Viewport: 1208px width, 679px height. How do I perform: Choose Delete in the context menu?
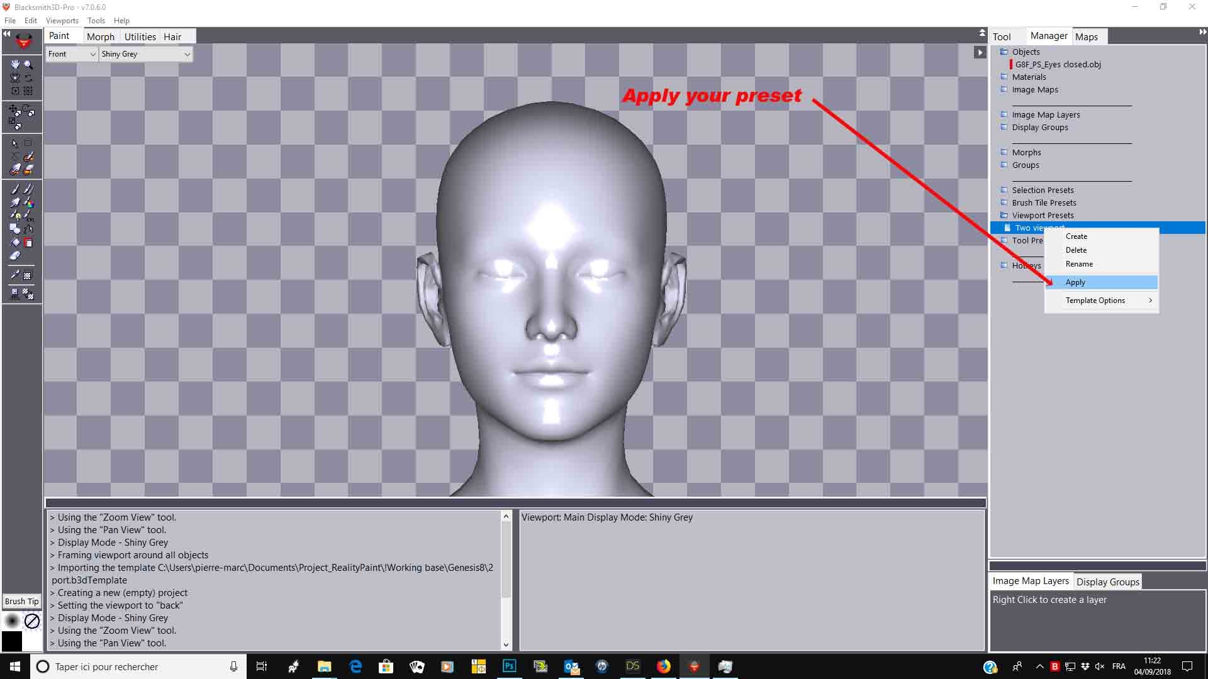click(x=1102, y=250)
